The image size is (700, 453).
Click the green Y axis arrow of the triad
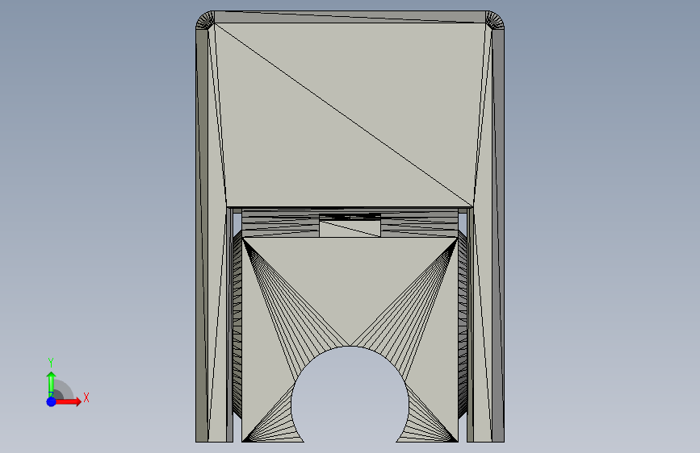tap(51, 384)
